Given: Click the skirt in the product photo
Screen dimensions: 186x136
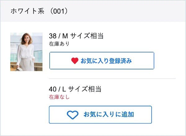Looking at the screenshot, I should pyautogui.click(x=28, y=66).
